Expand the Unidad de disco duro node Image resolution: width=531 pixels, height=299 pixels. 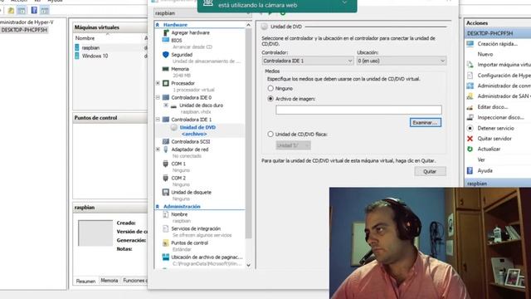pos(166,105)
